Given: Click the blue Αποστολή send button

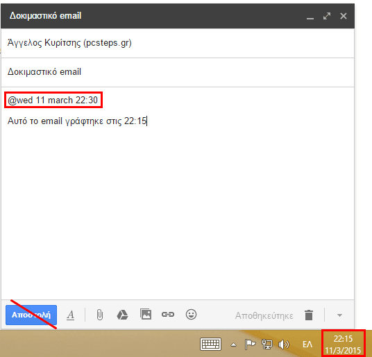Looking at the screenshot, I should [x=31, y=315].
